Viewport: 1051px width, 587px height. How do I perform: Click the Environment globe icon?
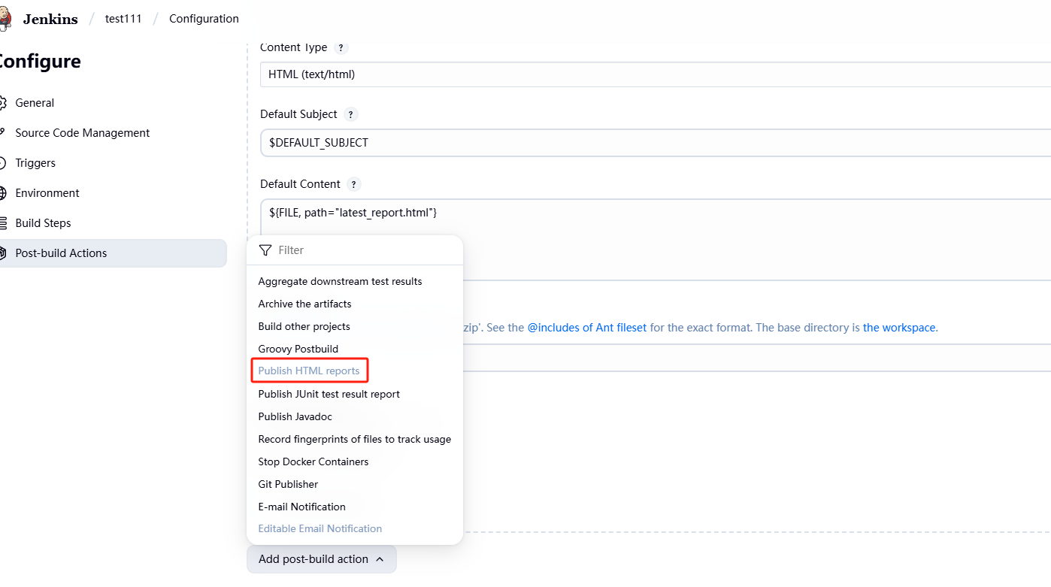(2, 193)
